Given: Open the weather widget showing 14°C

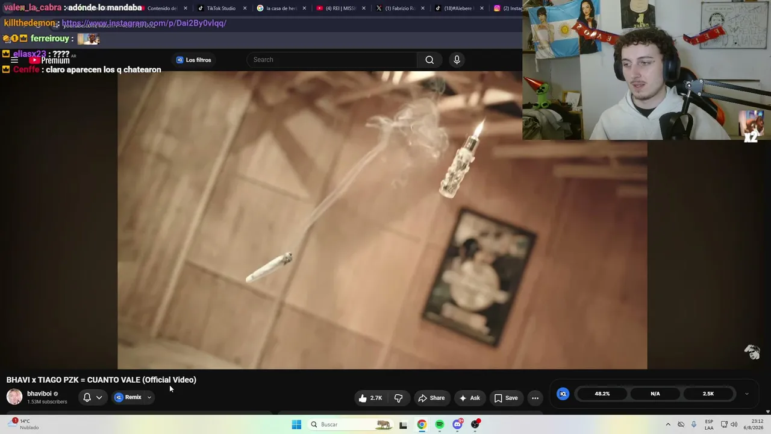Looking at the screenshot, I should [x=24, y=424].
